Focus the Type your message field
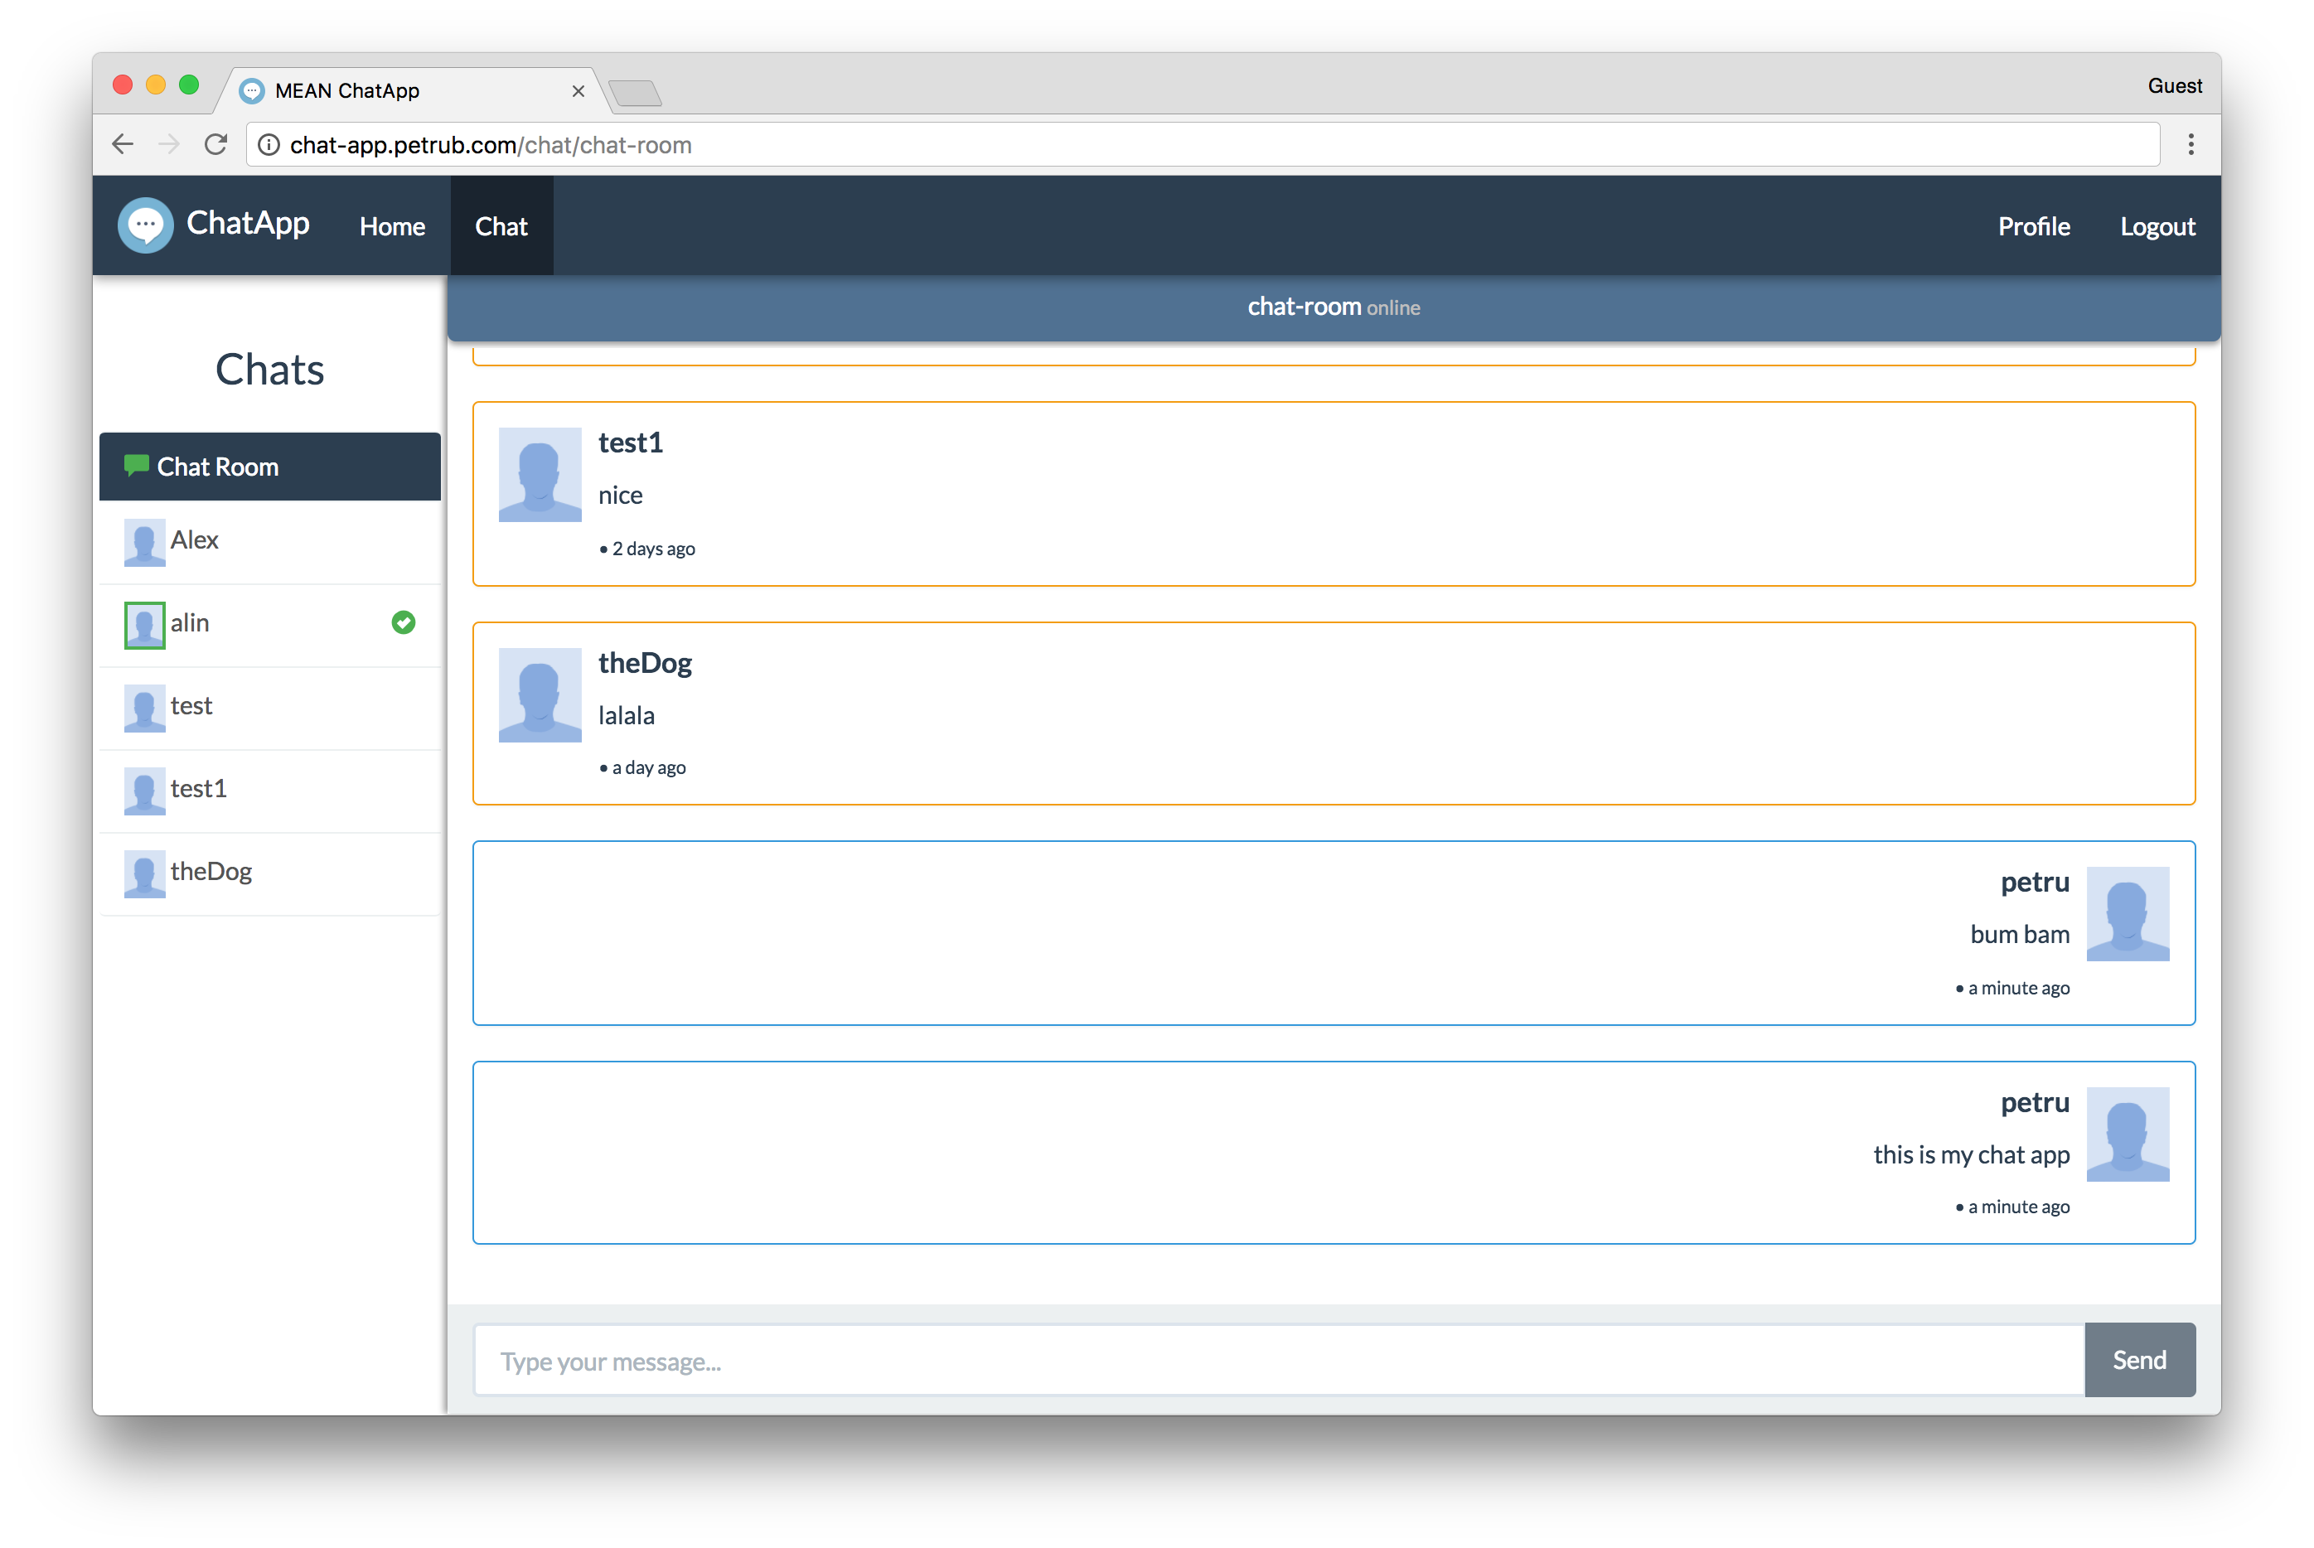The image size is (2314, 1548). click(1279, 1362)
